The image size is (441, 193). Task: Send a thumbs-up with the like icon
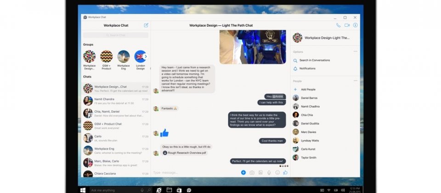pyautogui.click(x=285, y=172)
